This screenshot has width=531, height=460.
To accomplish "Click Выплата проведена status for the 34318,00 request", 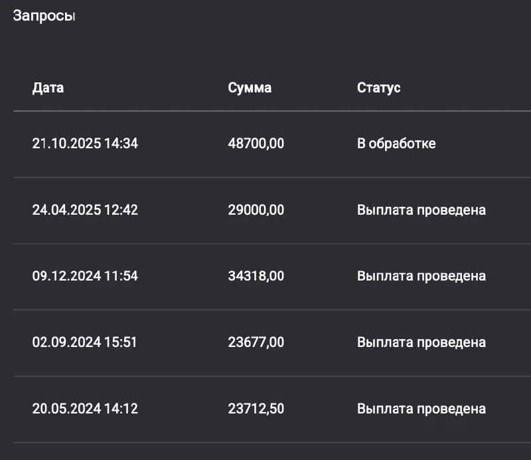I will (x=421, y=276).
